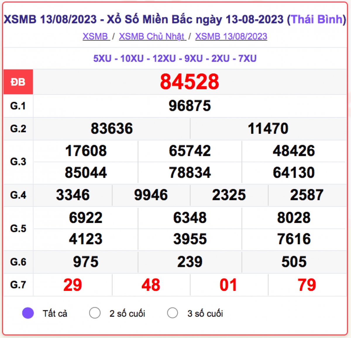Click the G.4 number 3346
Image resolution: width=351 pixels, height=338 pixels.
(x=73, y=195)
